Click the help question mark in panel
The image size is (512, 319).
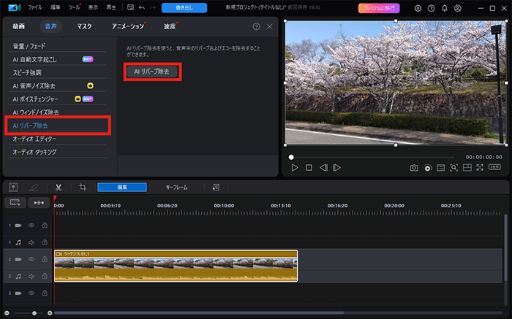[256, 26]
